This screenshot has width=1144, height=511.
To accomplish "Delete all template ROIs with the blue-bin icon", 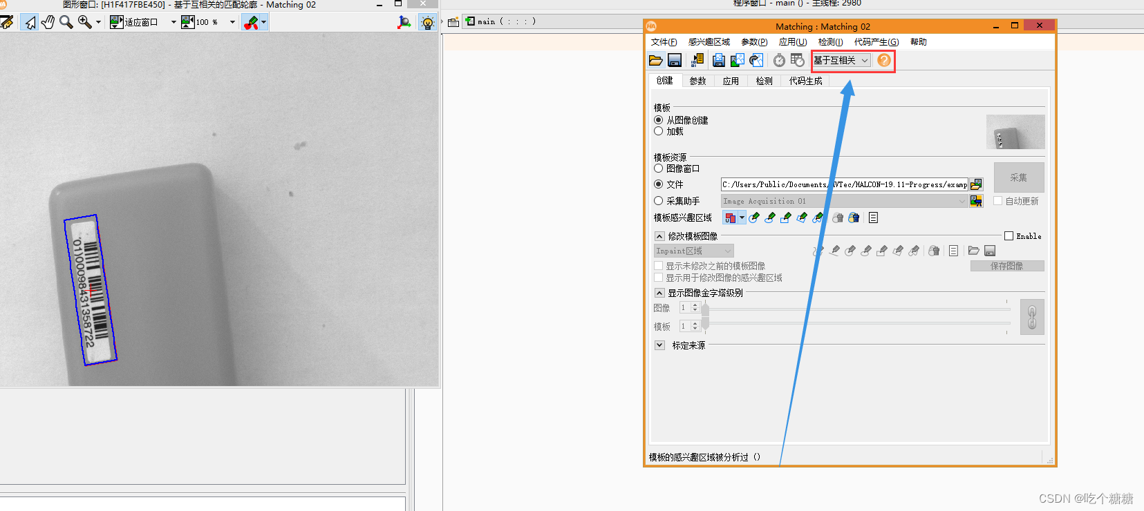I will (854, 218).
